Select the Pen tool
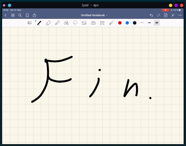 (x=39, y=23)
